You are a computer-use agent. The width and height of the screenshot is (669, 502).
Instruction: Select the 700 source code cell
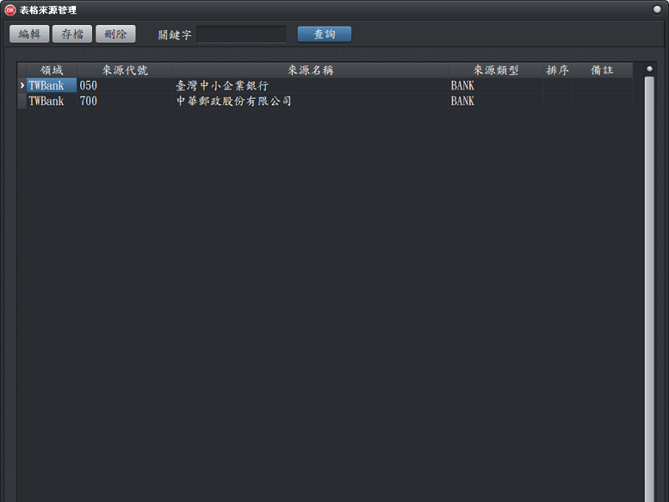point(125,101)
